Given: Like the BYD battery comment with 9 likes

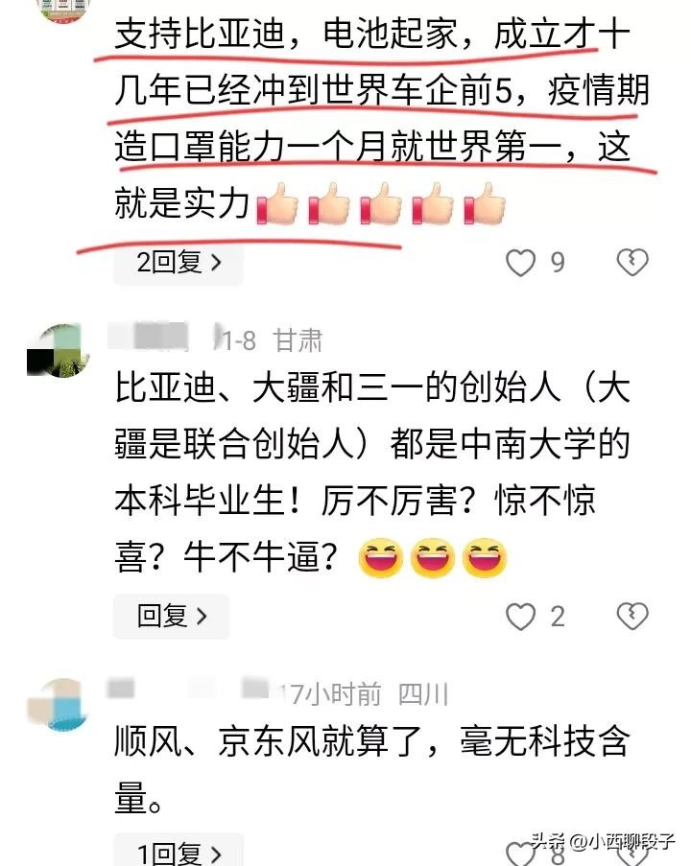Looking at the screenshot, I should pyautogui.click(x=521, y=263).
